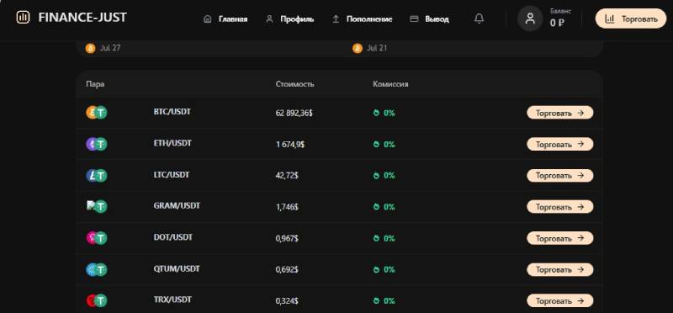Click Торговать for QTUM/USDT

coord(559,269)
